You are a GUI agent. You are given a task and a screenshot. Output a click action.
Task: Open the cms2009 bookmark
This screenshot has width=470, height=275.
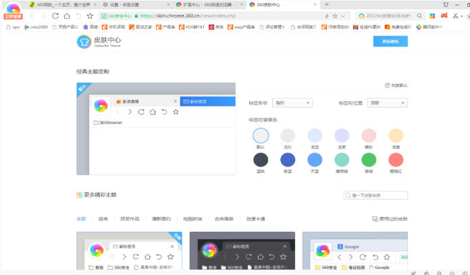point(36,27)
